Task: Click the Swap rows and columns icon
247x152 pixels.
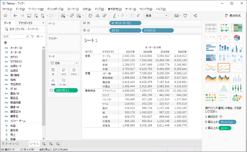Action: click(90, 16)
